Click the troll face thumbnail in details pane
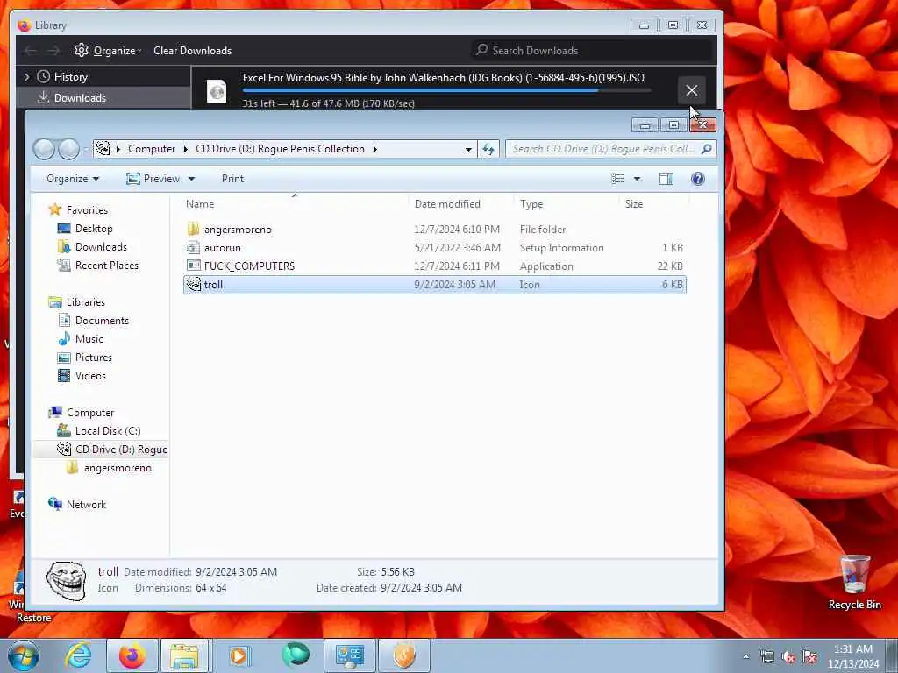The height and width of the screenshot is (673, 898). coord(67,580)
